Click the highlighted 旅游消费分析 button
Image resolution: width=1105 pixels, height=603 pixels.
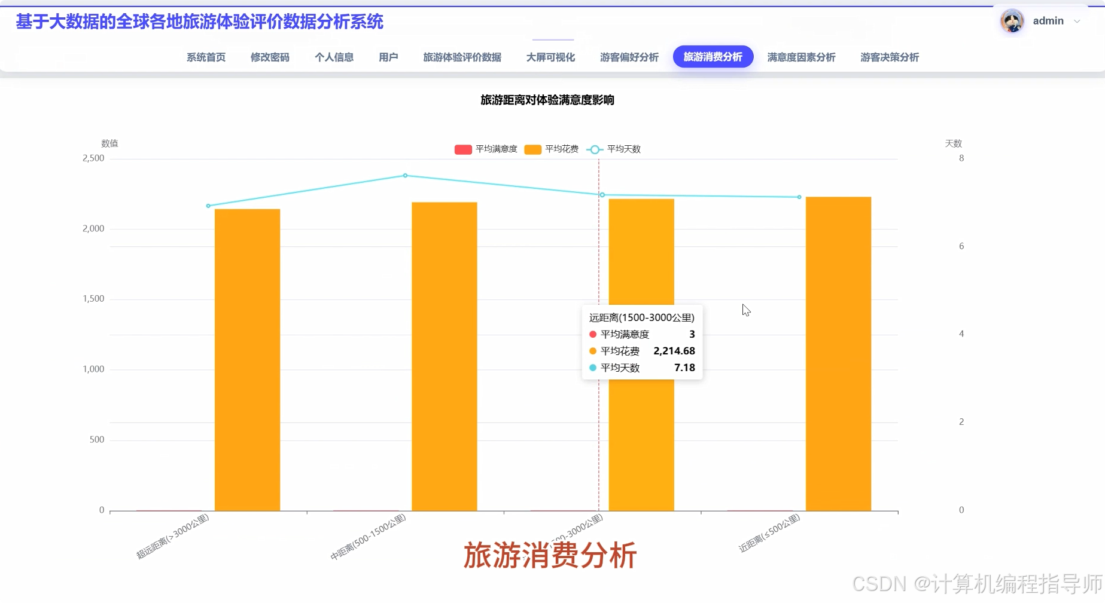click(713, 57)
